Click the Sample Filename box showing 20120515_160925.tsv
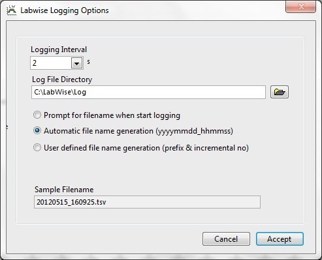 147,202
